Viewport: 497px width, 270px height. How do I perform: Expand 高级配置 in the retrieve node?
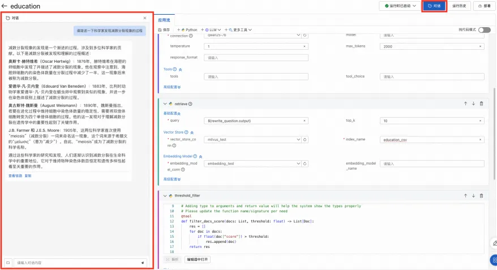coord(172,179)
